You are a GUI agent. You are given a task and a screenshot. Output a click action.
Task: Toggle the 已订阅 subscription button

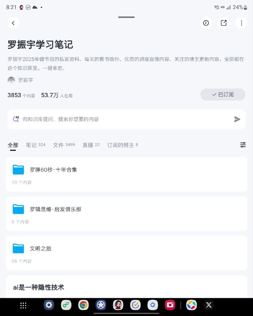click(223, 94)
